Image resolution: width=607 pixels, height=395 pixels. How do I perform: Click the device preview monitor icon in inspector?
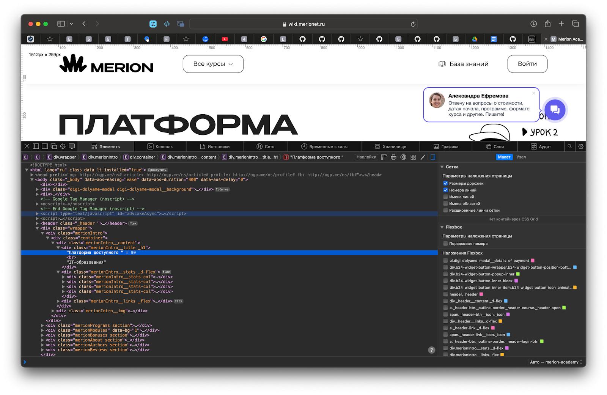point(72,146)
